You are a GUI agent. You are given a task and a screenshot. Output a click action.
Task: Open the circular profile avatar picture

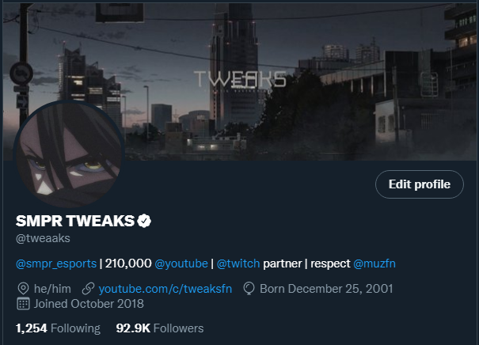click(x=69, y=155)
